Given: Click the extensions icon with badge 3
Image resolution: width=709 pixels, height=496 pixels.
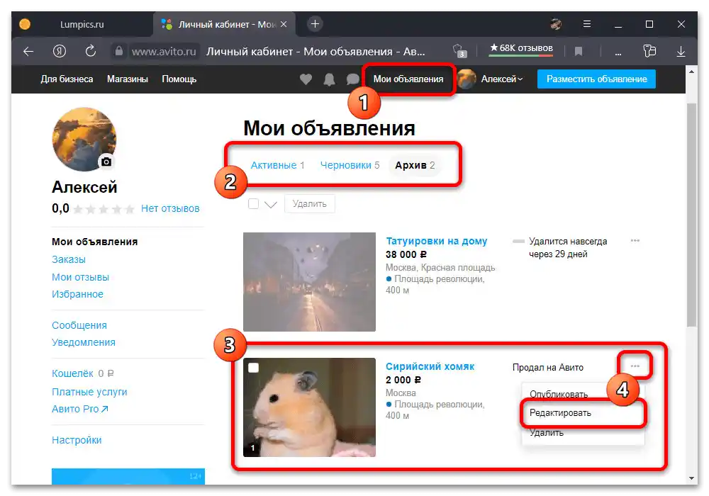Looking at the screenshot, I should [459, 50].
